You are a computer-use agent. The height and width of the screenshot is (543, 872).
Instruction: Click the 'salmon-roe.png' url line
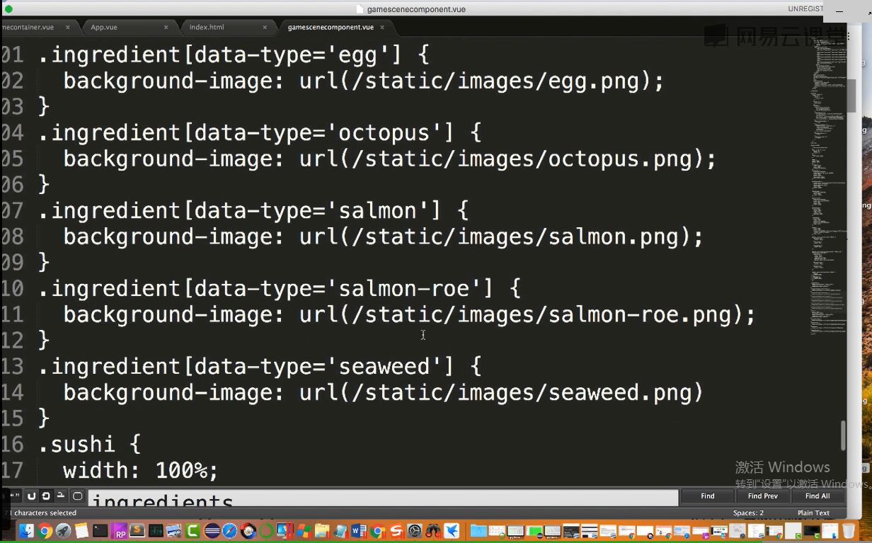pos(409,314)
